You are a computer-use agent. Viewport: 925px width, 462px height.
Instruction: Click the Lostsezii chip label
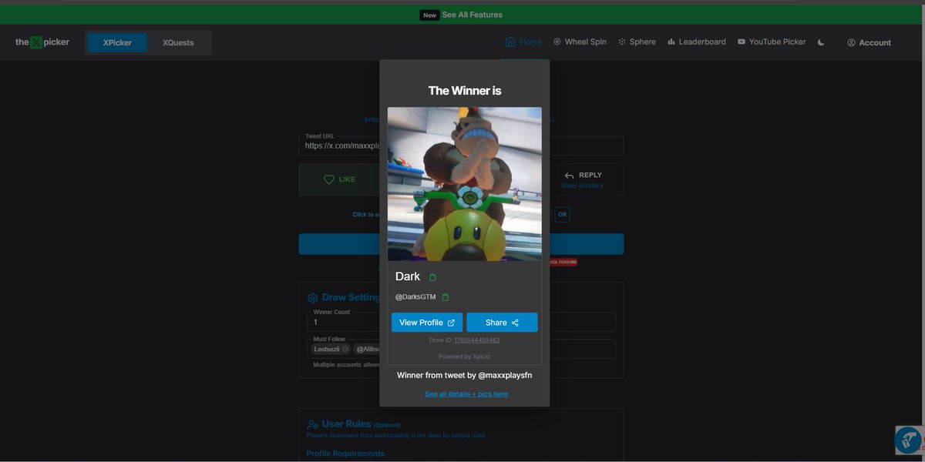327,349
